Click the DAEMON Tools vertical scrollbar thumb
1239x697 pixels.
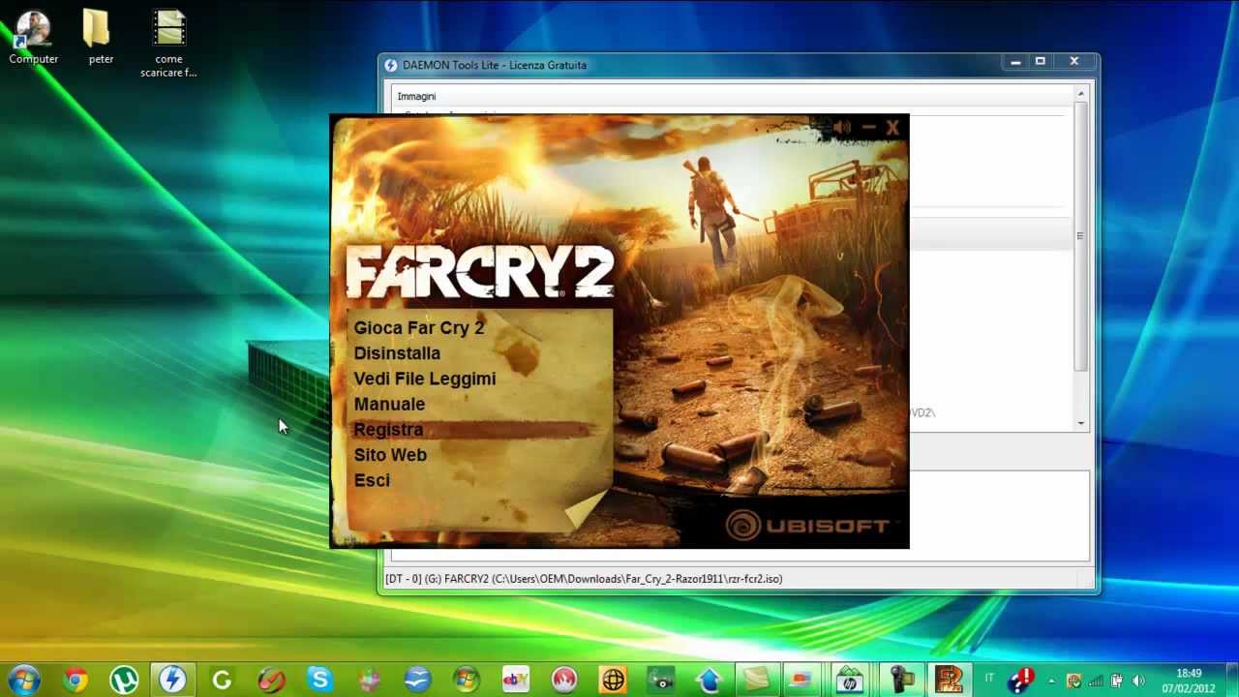pyautogui.click(x=1081, y=235)
